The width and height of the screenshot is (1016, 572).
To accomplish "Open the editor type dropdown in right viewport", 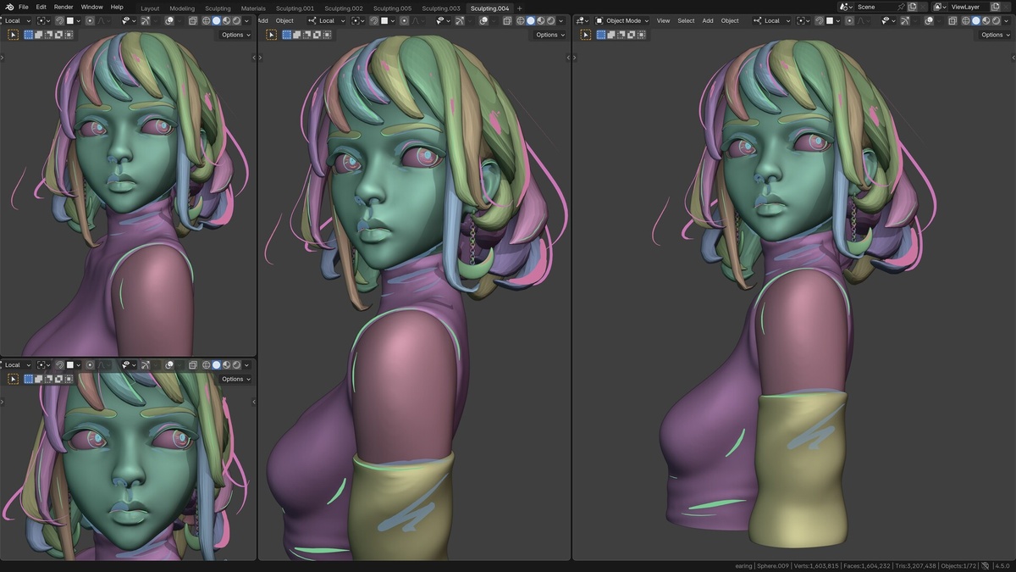I will 582,20.
